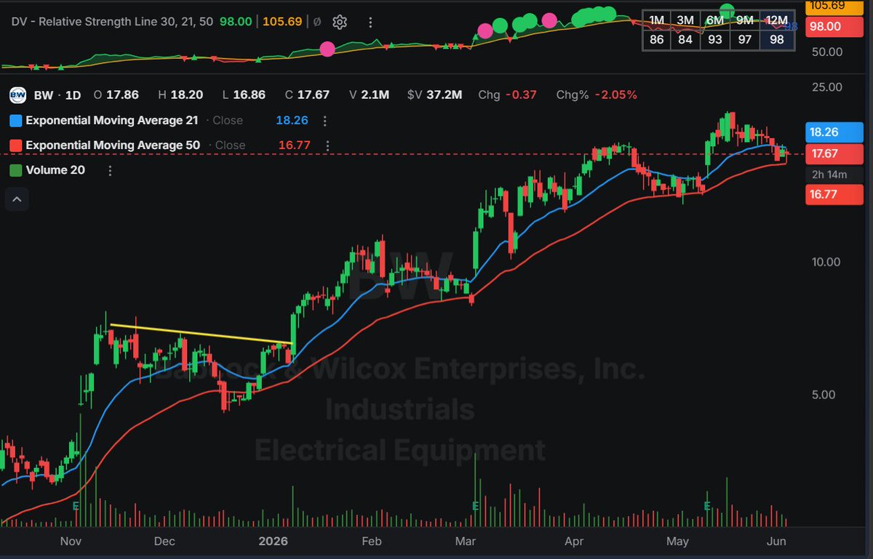The height and width of the screenshot is (559, 873).
Task: Click the 10.00 price axis label
Action: coord(827,262)
